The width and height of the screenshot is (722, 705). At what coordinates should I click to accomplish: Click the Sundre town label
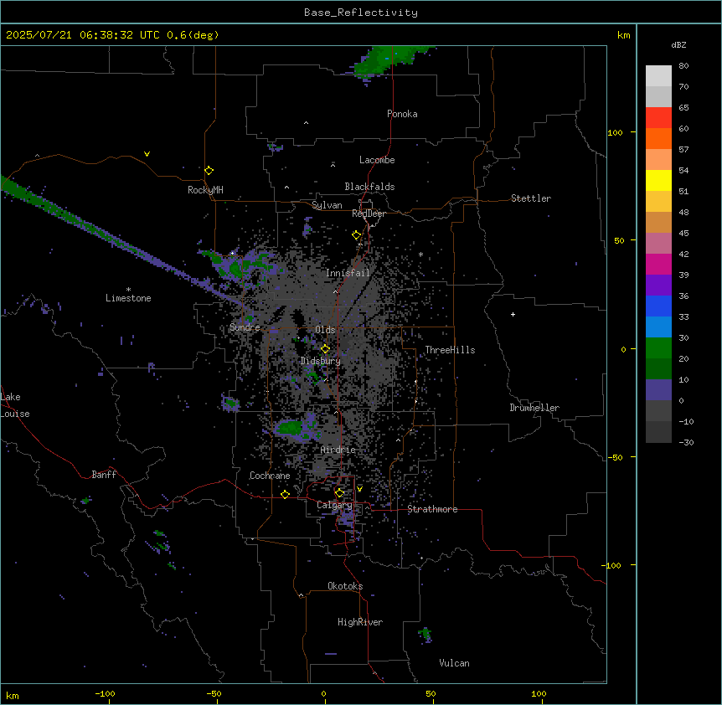click(x=245, y=327)
